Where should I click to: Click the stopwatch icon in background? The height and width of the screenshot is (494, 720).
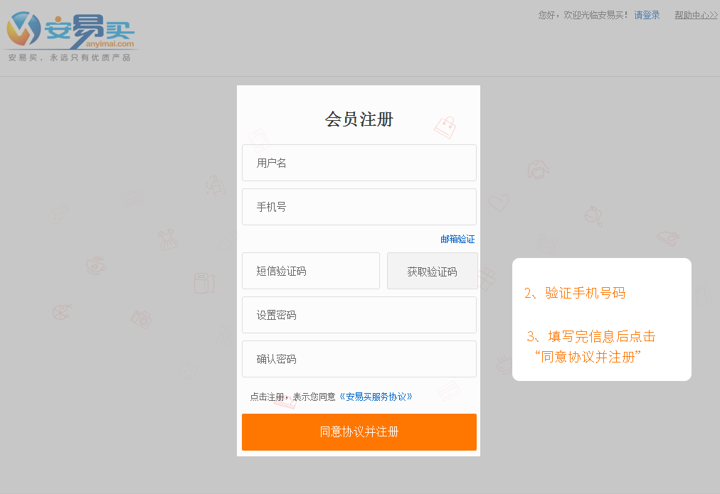pyautogui.click(x=594, y=216)
